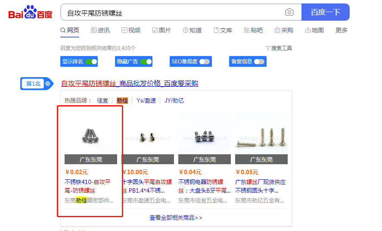Open the 采购 tab
This screenshot has width=382, height=231.
284,30
